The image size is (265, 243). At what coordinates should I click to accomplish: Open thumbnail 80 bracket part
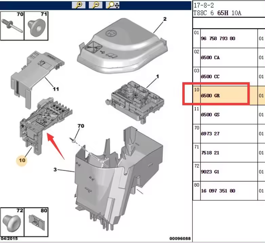point(36,222)
